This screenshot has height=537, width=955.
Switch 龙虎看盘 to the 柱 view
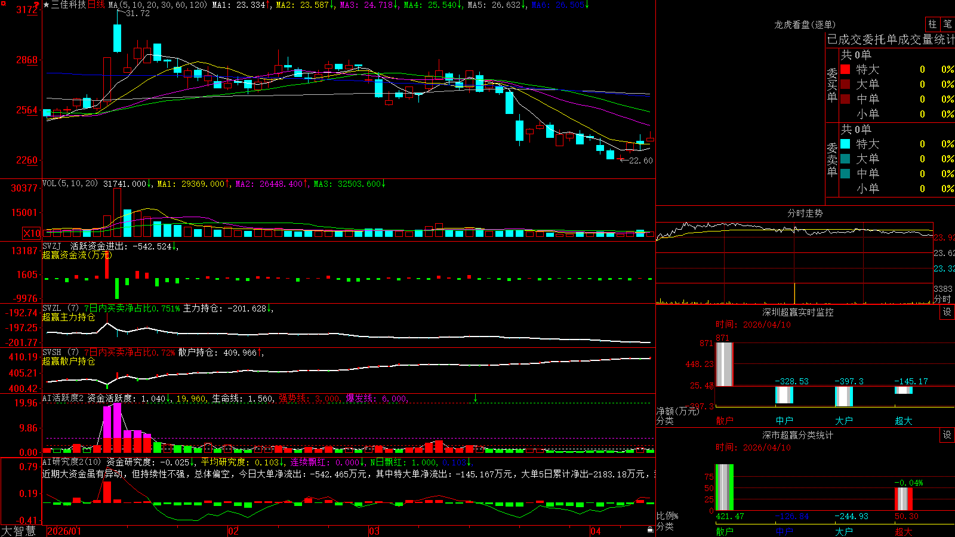[x=932, y=24]
